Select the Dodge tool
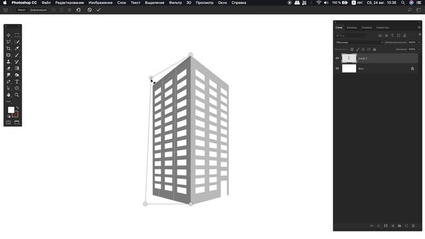Viewport: 425px width, 239px height. 9,75
